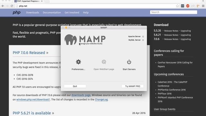Screen dimensions: 206x116
Task: Open MAMP Preferences gear icon
Action: (x=78, y=62)
